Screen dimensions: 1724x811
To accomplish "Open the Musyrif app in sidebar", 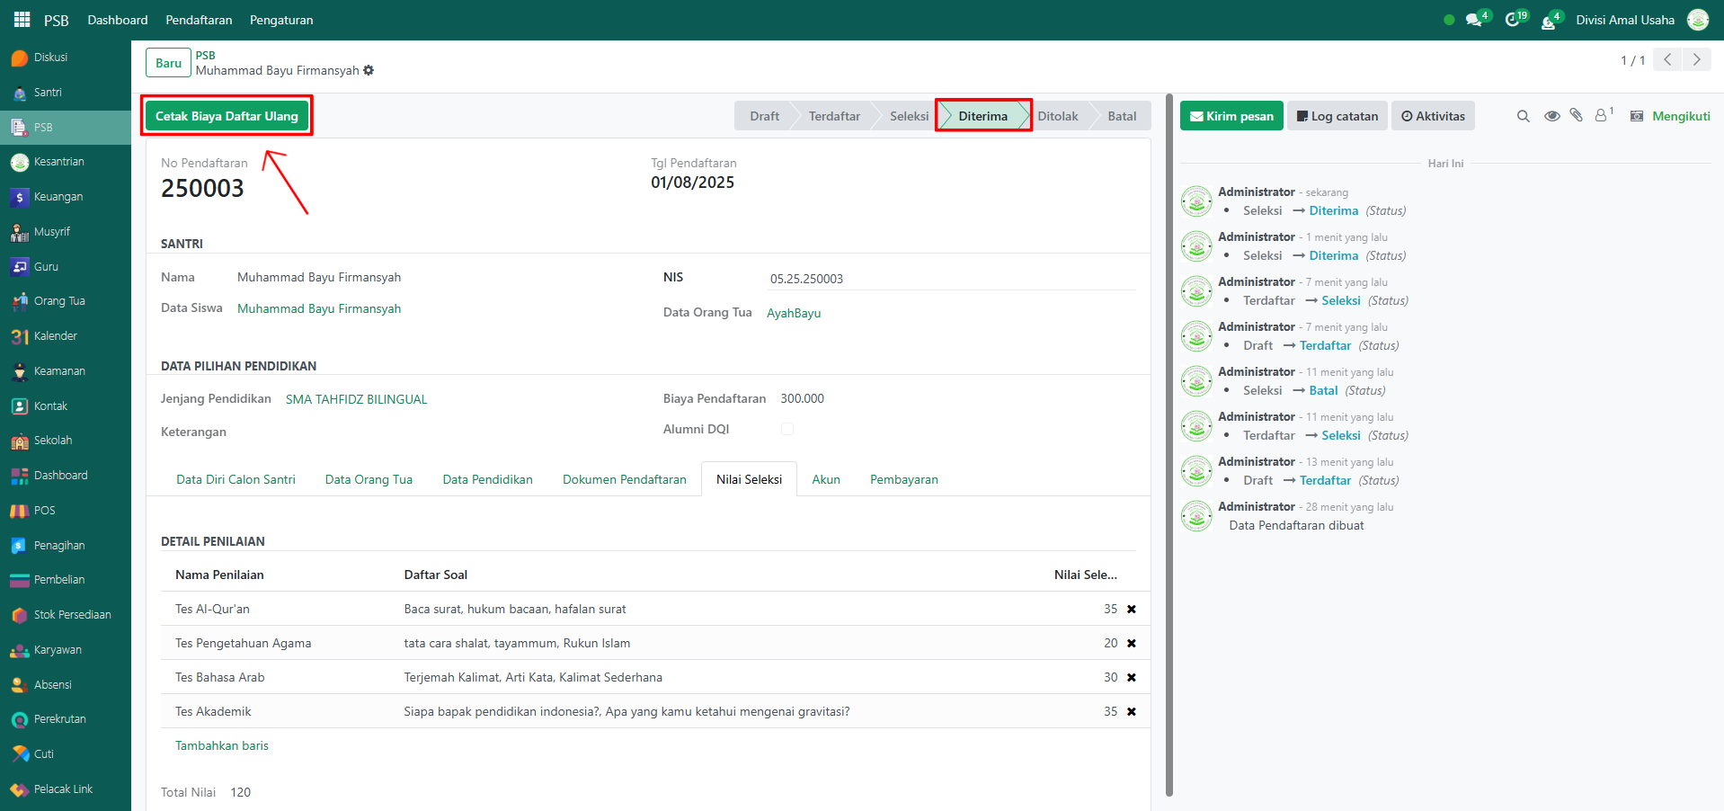I will point(51,232).
